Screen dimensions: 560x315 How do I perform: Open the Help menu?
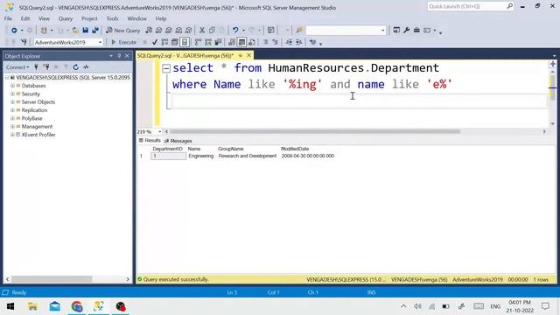pyautogui.click(x=161, y=18)
